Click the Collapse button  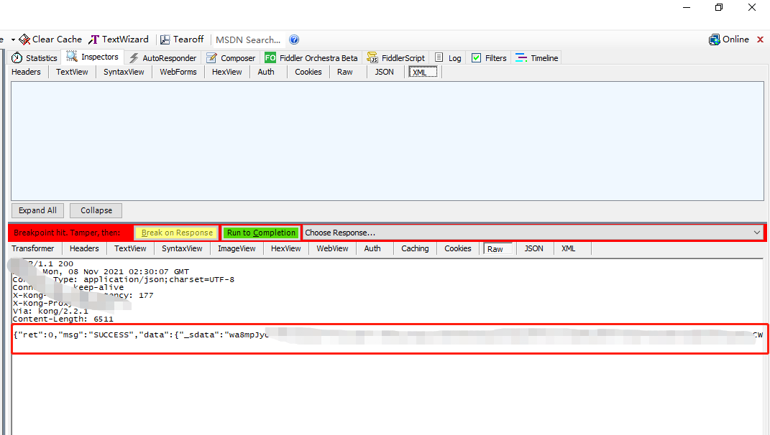coord(96,210)
